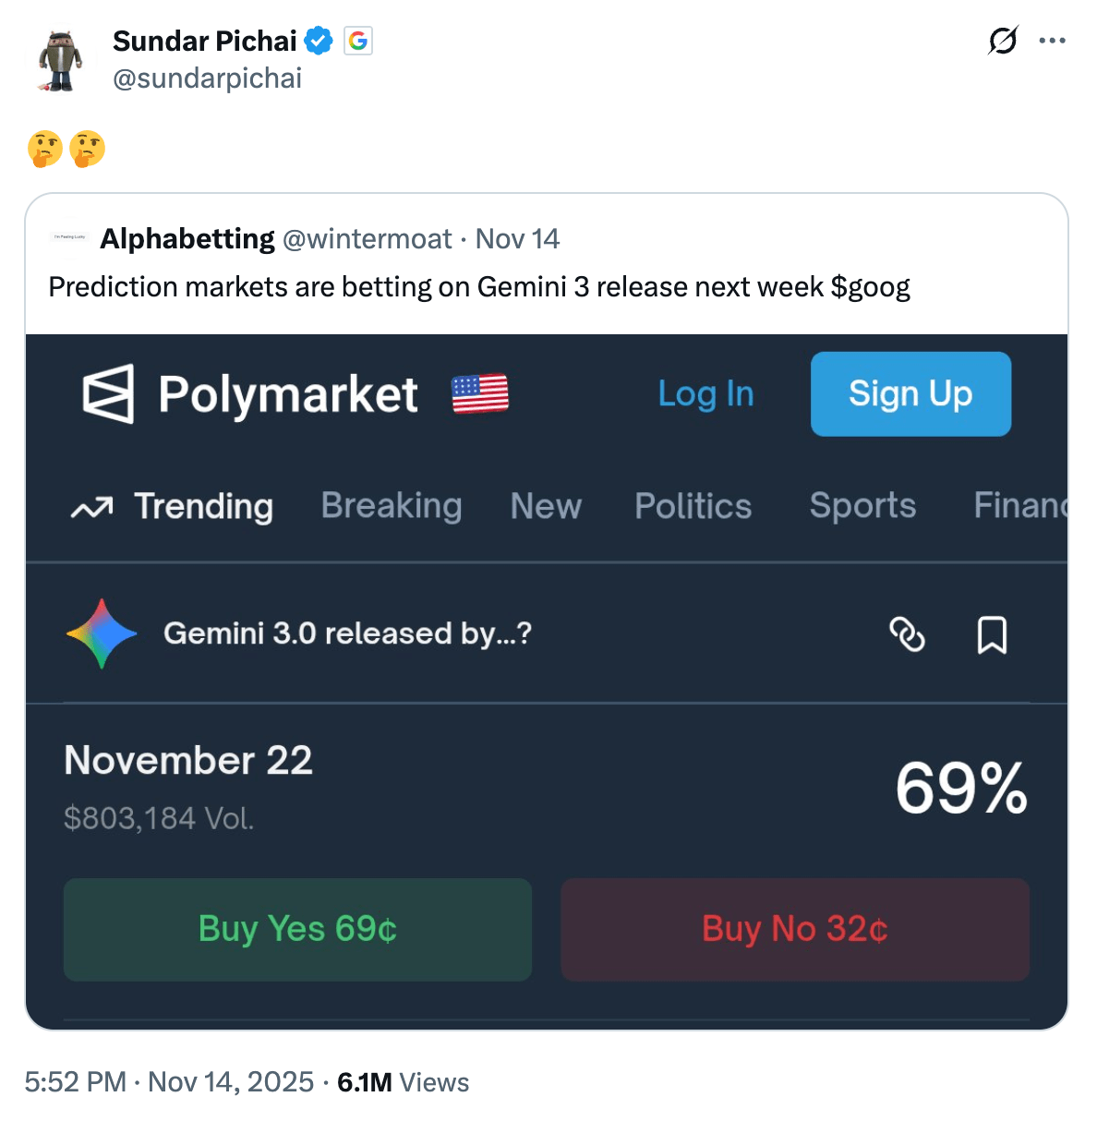Buy Yes at 69 cents
This screenshot has height=1121, width=1097.
click(x=296, y=929)
